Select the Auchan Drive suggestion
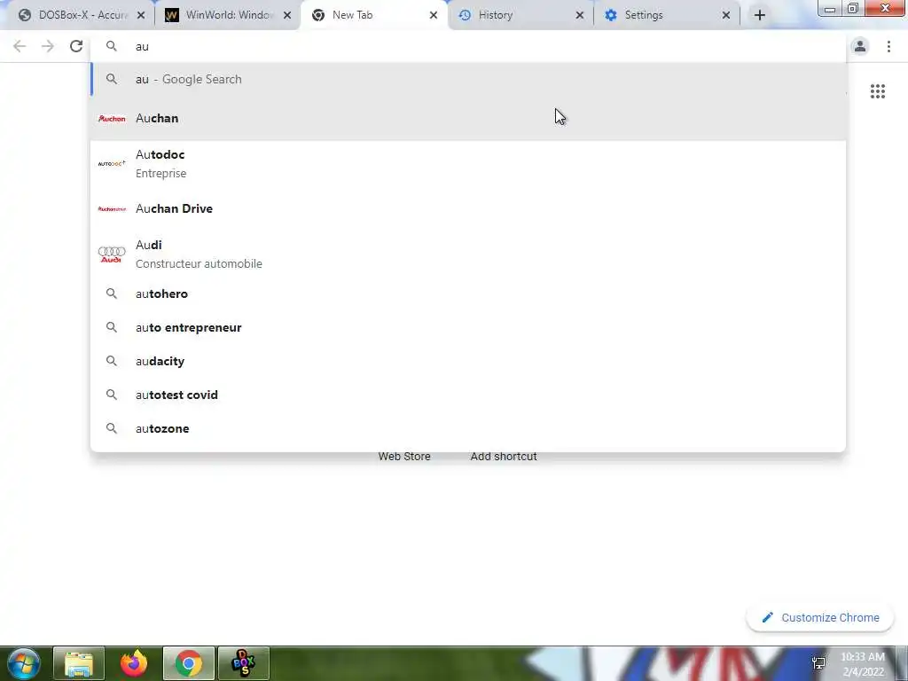 click(468, 208)
